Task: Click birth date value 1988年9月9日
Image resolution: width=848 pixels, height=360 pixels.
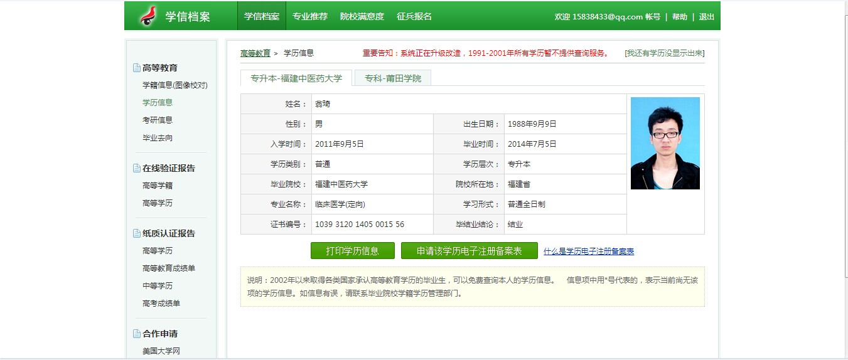Action: 532,124
